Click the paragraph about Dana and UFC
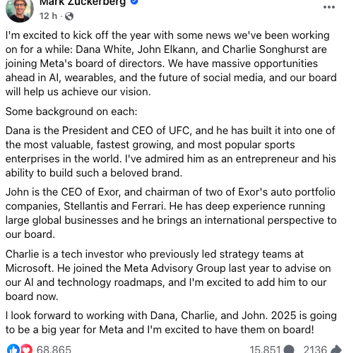This screenshot has height=353, width=344. [x=171, y=152]
